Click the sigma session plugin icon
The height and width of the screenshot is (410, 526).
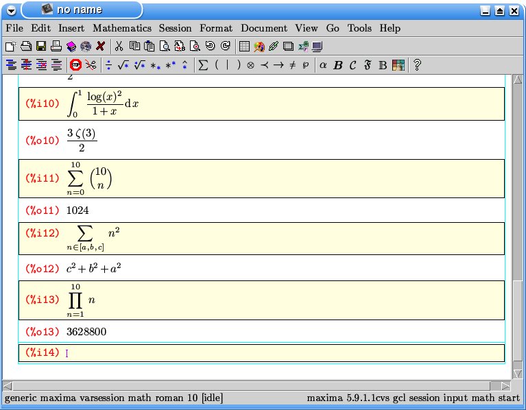(303, 46)
